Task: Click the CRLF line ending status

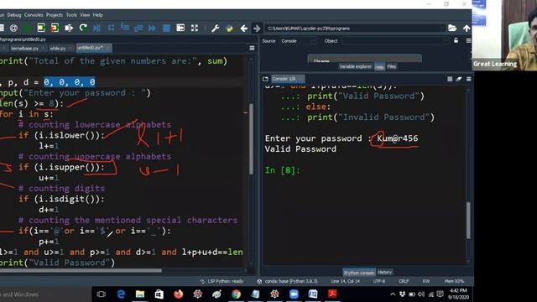Action: [x=404, y=281]
